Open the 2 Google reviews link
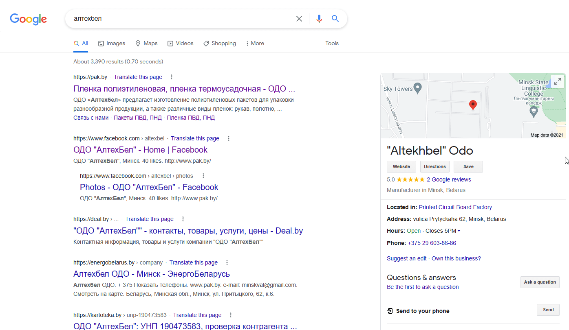The width and height of the screenshot is (569, 330). tap(448, 179)
